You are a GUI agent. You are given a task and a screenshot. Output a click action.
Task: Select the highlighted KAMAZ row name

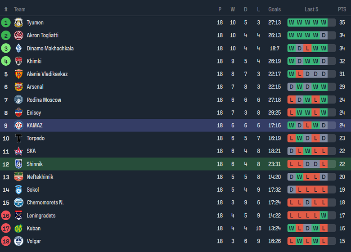point(34,126)
